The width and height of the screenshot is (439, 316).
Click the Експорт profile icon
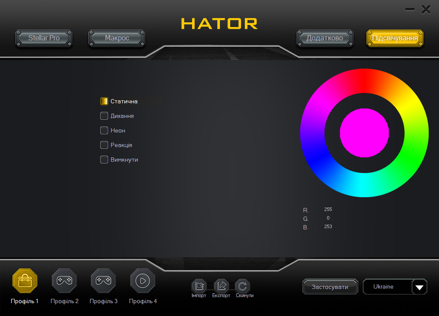coord(221,286)
